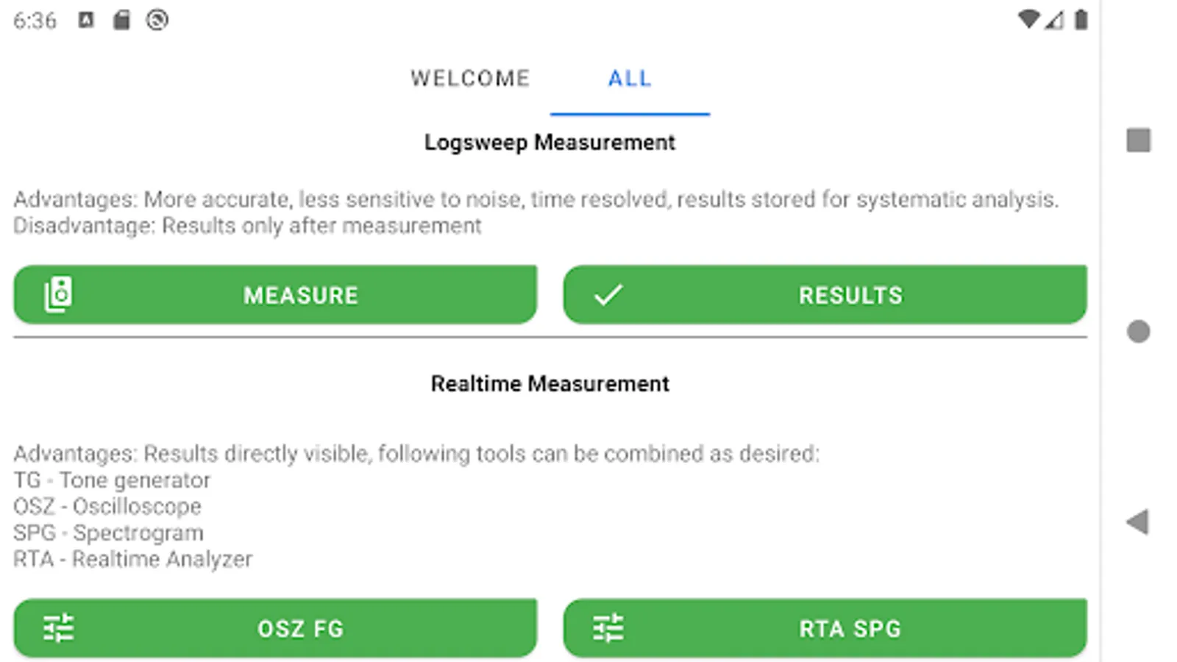This screenshot has width=1177, height=662.
Task: Open stored measurements via the RESULTS label
Action: coord(850,296)
